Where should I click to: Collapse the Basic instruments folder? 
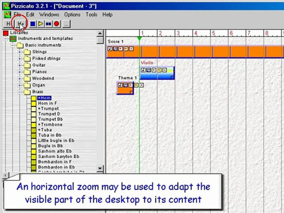(x=12, y=45)
